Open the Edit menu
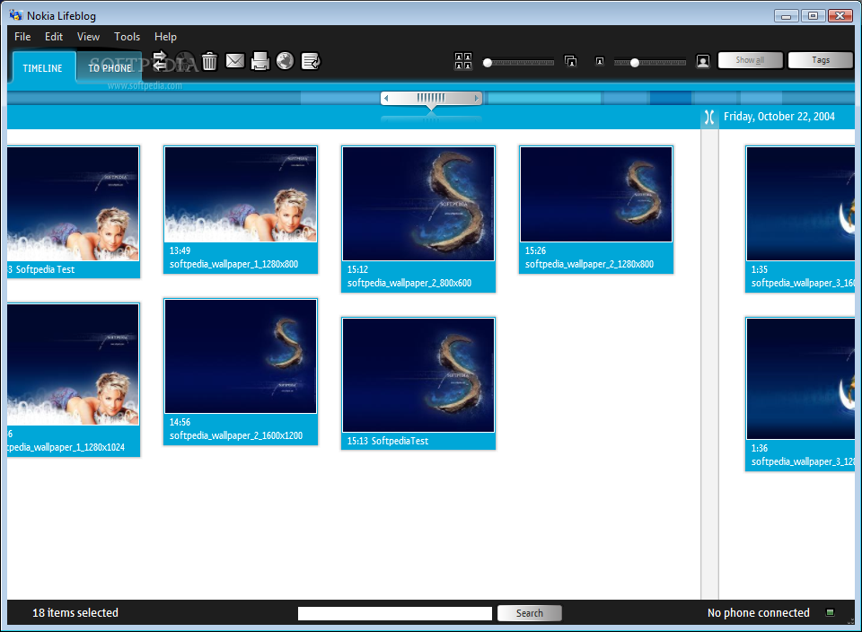 [x=54, y=37]
